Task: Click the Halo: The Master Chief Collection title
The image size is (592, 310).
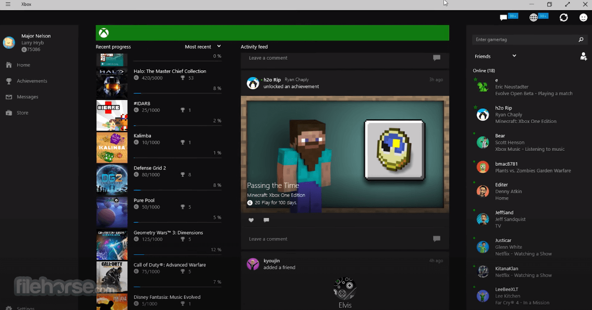Action: [x=170, y=71]
